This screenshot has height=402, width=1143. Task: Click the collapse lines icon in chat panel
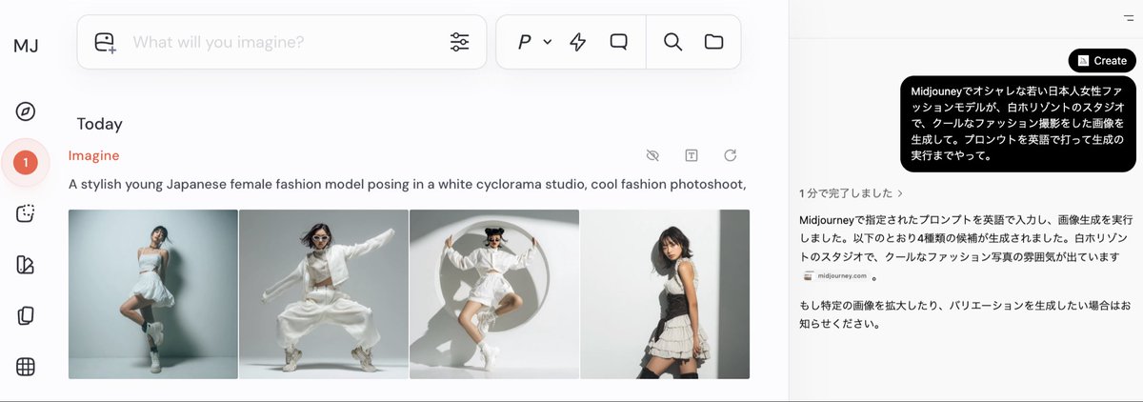pyautogui.click(x=1129, y=19)
